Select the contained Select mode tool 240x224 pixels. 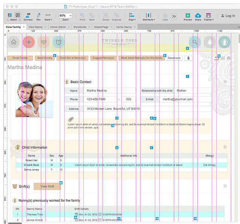coord(18,15)
